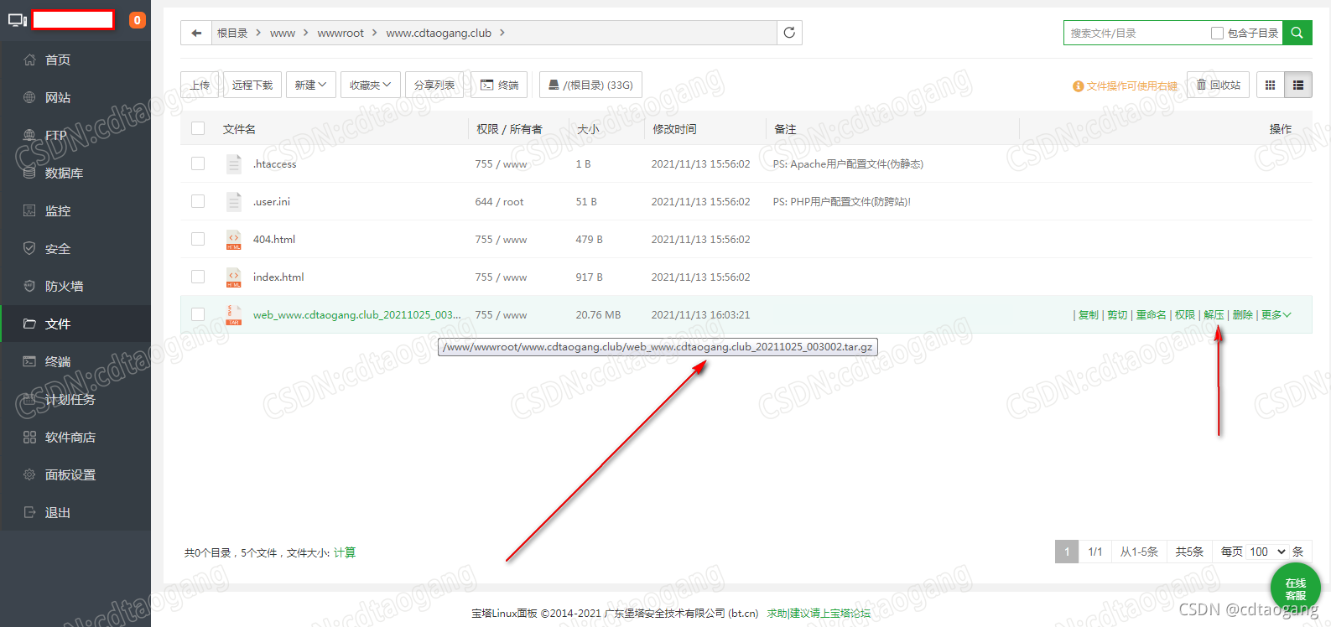Click the 404.html HTML file icon

(234, 240)
